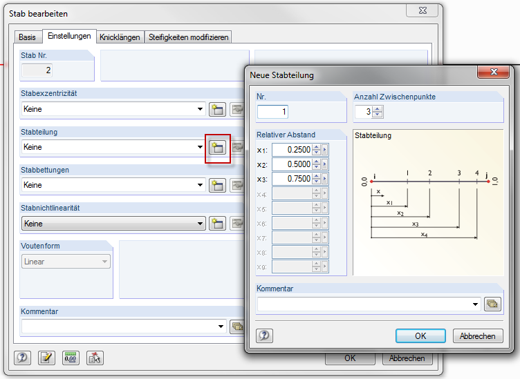
Task: Switch to the Basis tab
Action: tap(27, 37)
